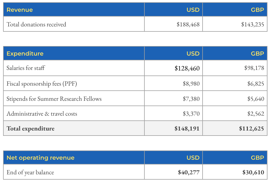The width and height of the screenshot is (270, 183).
Task: Click Stipends for Summer Research Fellows
Action: point(54,99)
